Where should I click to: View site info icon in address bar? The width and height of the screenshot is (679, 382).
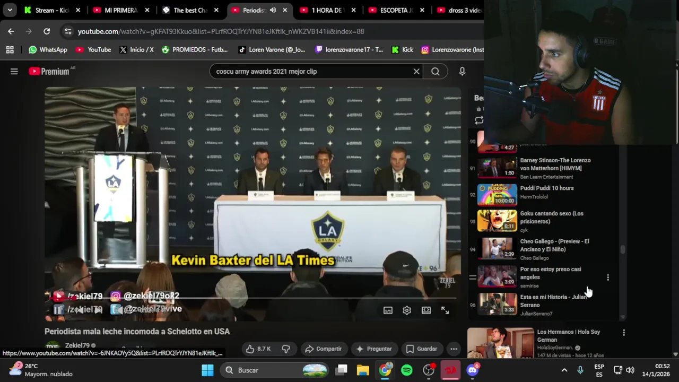tap(68, 31)
